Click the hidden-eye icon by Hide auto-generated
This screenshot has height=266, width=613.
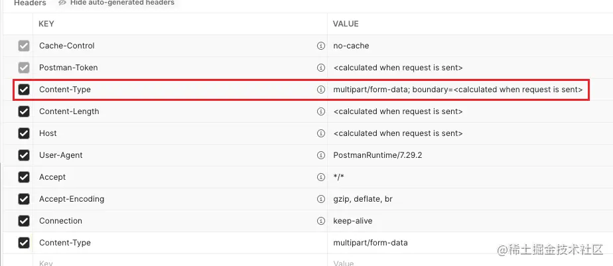62,3
